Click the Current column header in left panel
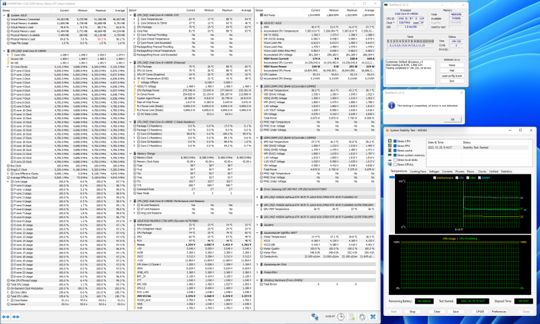The width and height of the screenshot is (540, 324). (64, 10)
